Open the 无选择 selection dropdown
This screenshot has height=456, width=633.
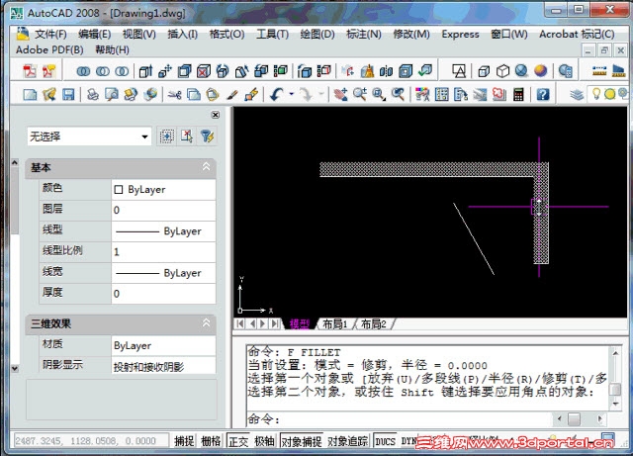point(89,137)
